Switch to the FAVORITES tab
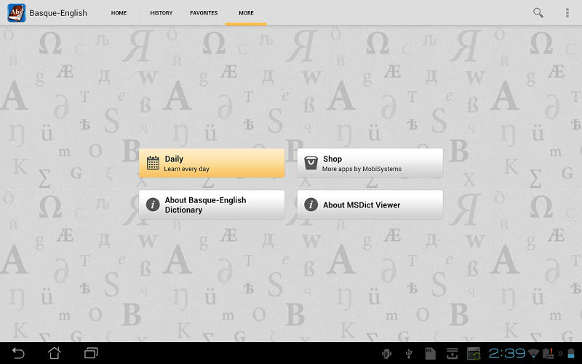The image size is (582, 364). pos(204,12)
